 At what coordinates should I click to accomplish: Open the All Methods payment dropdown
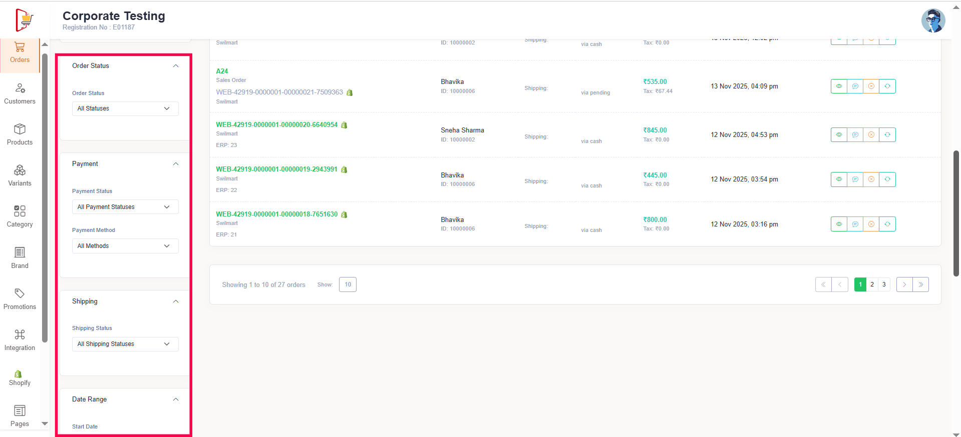coord(125,246)
